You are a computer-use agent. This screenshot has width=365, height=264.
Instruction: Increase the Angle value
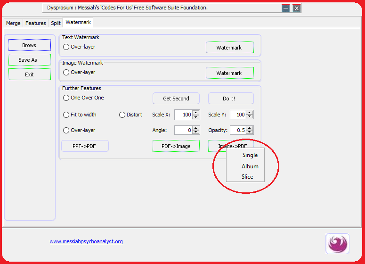[x=196, y=128]
